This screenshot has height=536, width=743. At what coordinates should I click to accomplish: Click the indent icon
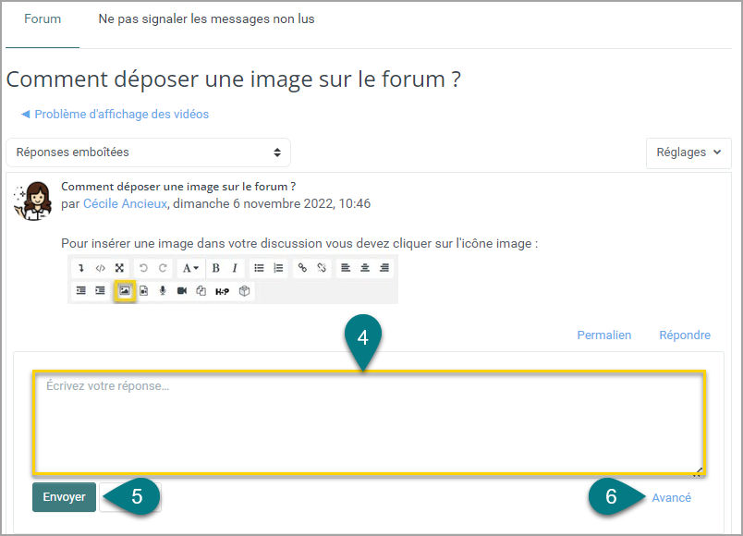point(100,290)
